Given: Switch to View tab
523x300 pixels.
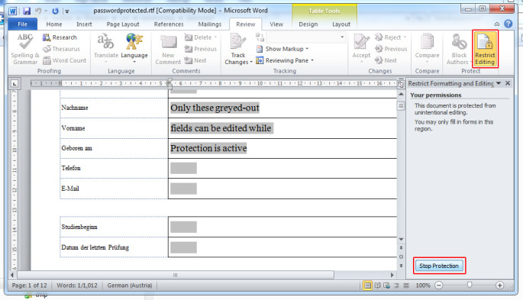Looking at the screenshot, I should point(276,24).
